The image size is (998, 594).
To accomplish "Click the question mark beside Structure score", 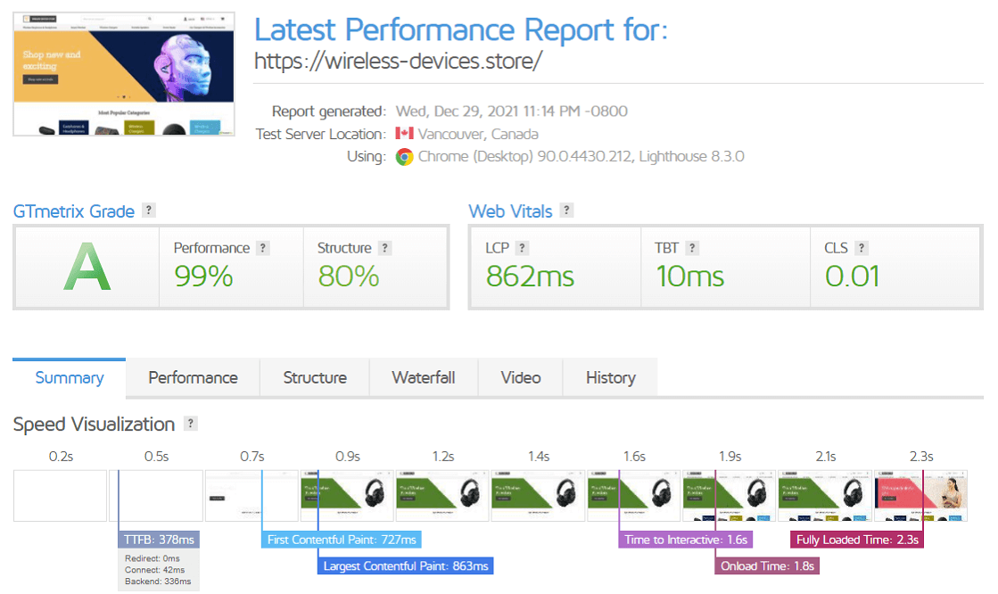I will click(384, 249).
